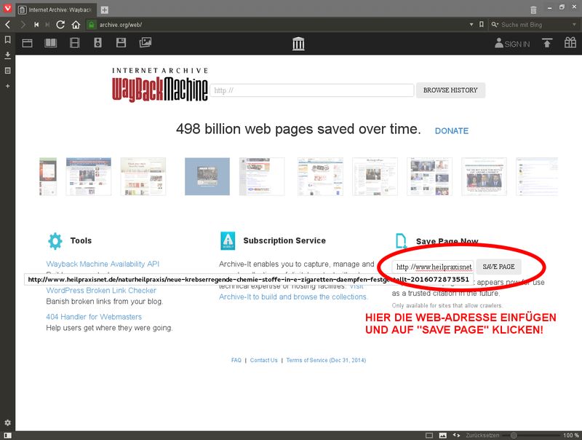
Task: Open the Internet Archive video (film) icon
Action: [74, 44]
